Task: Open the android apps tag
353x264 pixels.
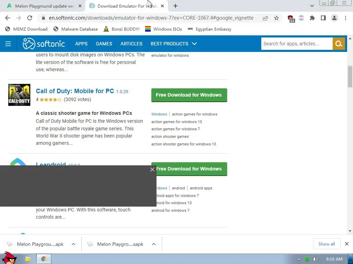Action: pos(201,188)
